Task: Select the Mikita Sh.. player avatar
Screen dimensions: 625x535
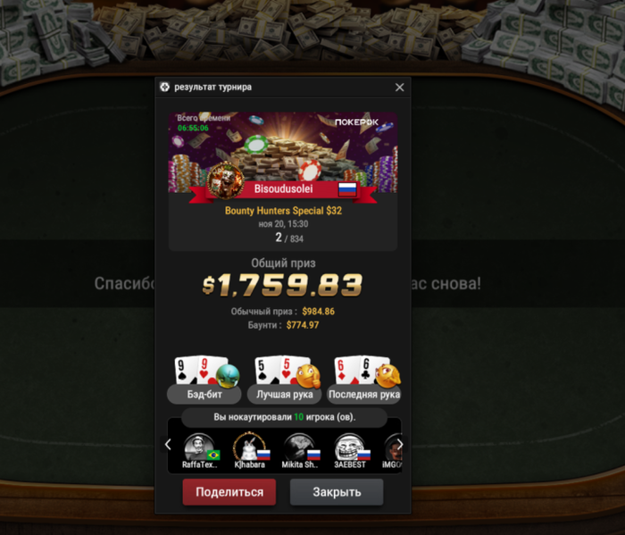Action: pos(299,447)
